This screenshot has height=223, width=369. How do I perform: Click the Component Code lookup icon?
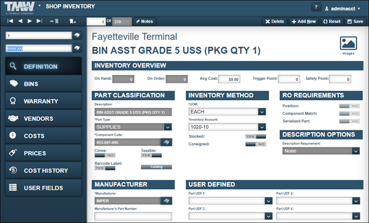click(167, 142)
